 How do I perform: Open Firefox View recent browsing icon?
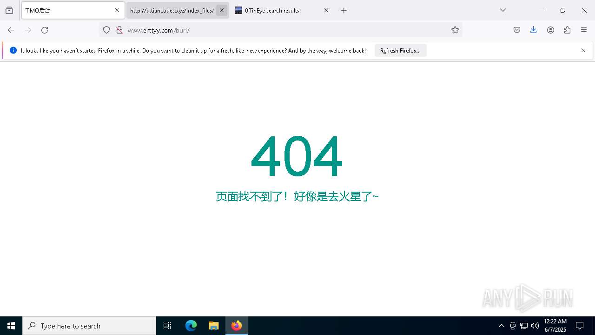coord(9,10)
